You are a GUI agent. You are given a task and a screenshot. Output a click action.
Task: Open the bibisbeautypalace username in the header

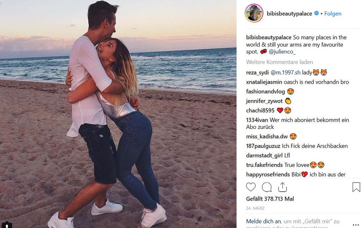coord(289,14)
